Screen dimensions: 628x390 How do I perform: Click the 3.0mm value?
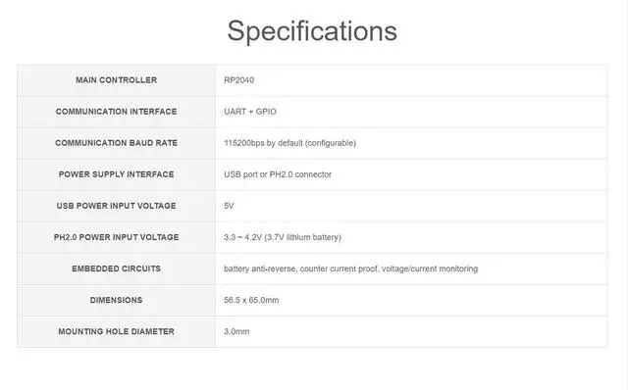236,331
